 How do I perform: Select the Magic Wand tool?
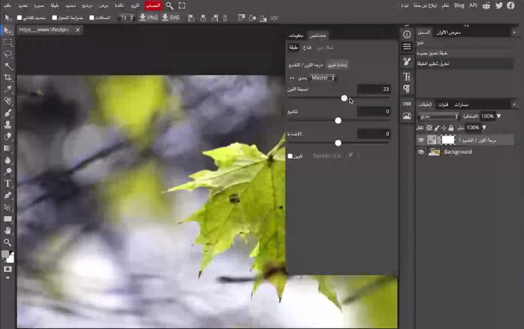[8, 66]
